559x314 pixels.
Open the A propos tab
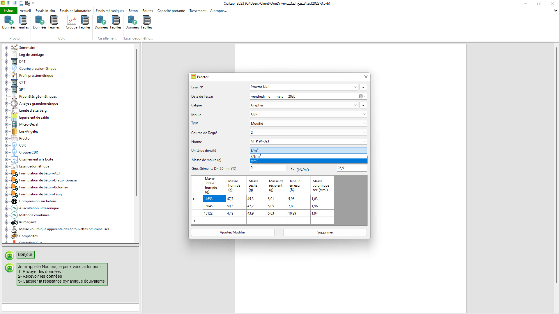pyautogui.click(x=218, y=11)
